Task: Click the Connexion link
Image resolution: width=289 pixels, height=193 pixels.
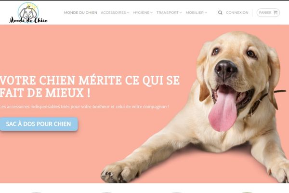Action: point(237,13)
